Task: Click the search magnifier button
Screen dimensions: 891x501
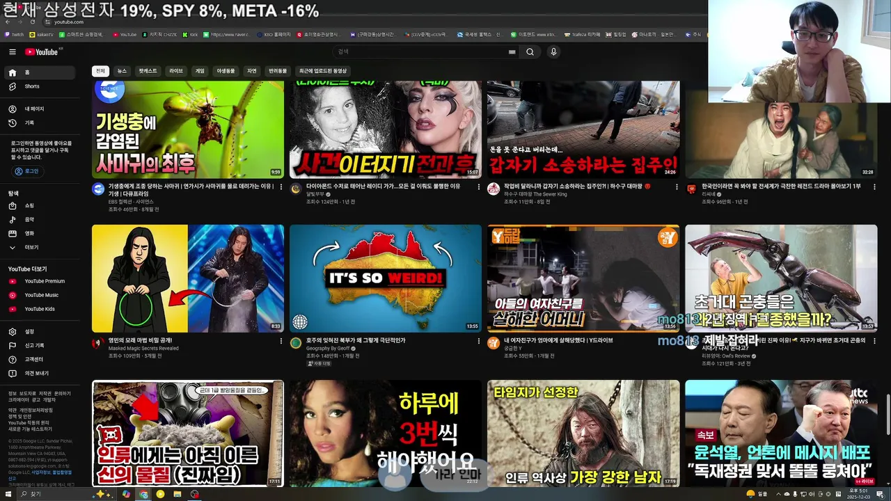Action: pos(530,52)
